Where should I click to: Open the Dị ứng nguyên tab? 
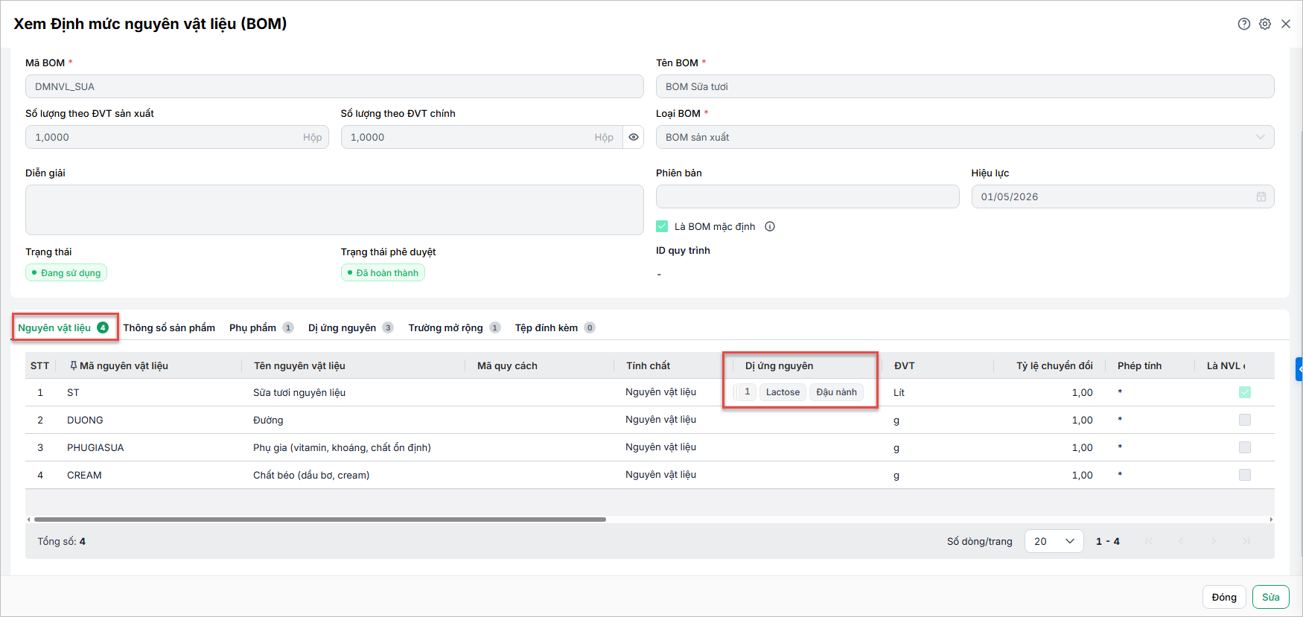tap(351, 327)
